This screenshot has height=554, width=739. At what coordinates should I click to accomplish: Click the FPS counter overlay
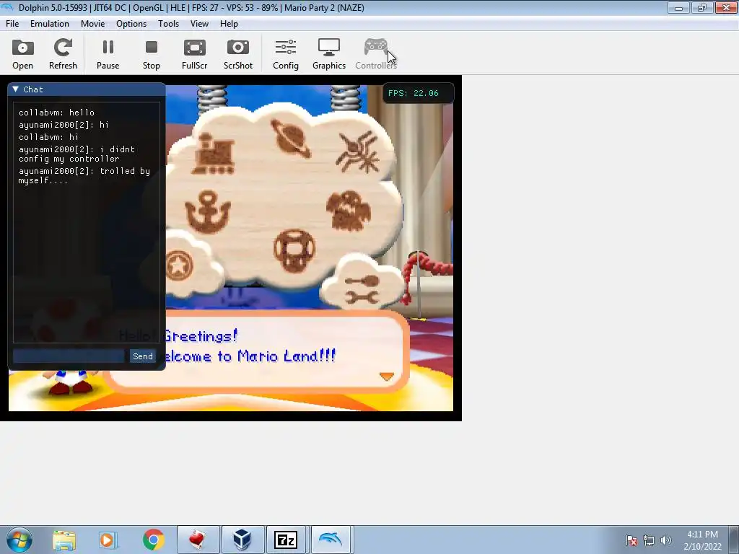pos(418,93)
